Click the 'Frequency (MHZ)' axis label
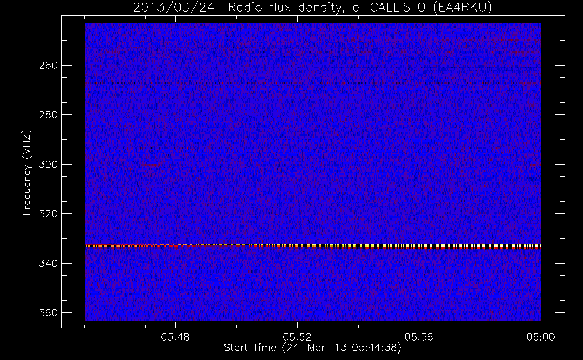The image size is (583, 360). (x=27, y=172)
